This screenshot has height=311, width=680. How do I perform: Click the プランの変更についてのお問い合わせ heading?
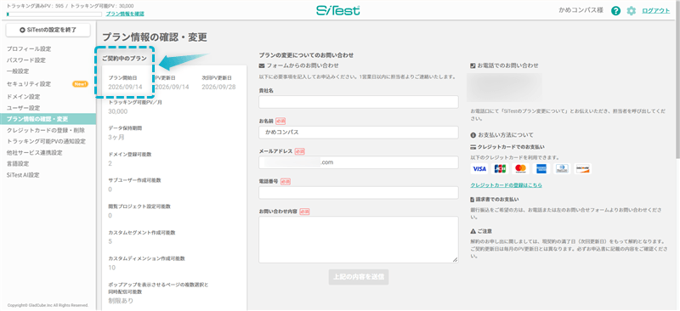[306, 55]
